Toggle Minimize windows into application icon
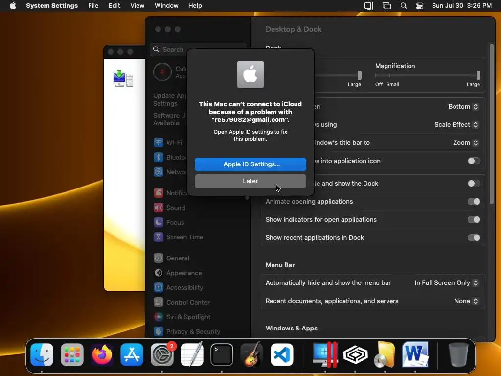This screenshot has width=501, height=376. coord(474,161)
